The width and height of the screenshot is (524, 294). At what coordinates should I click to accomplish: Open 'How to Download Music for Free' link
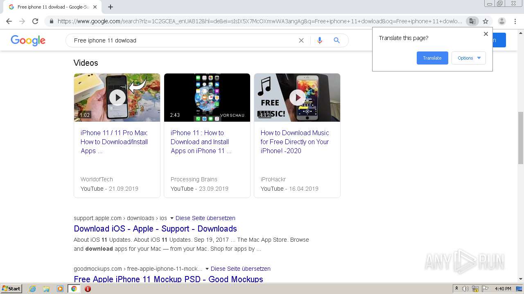[295, 142]
